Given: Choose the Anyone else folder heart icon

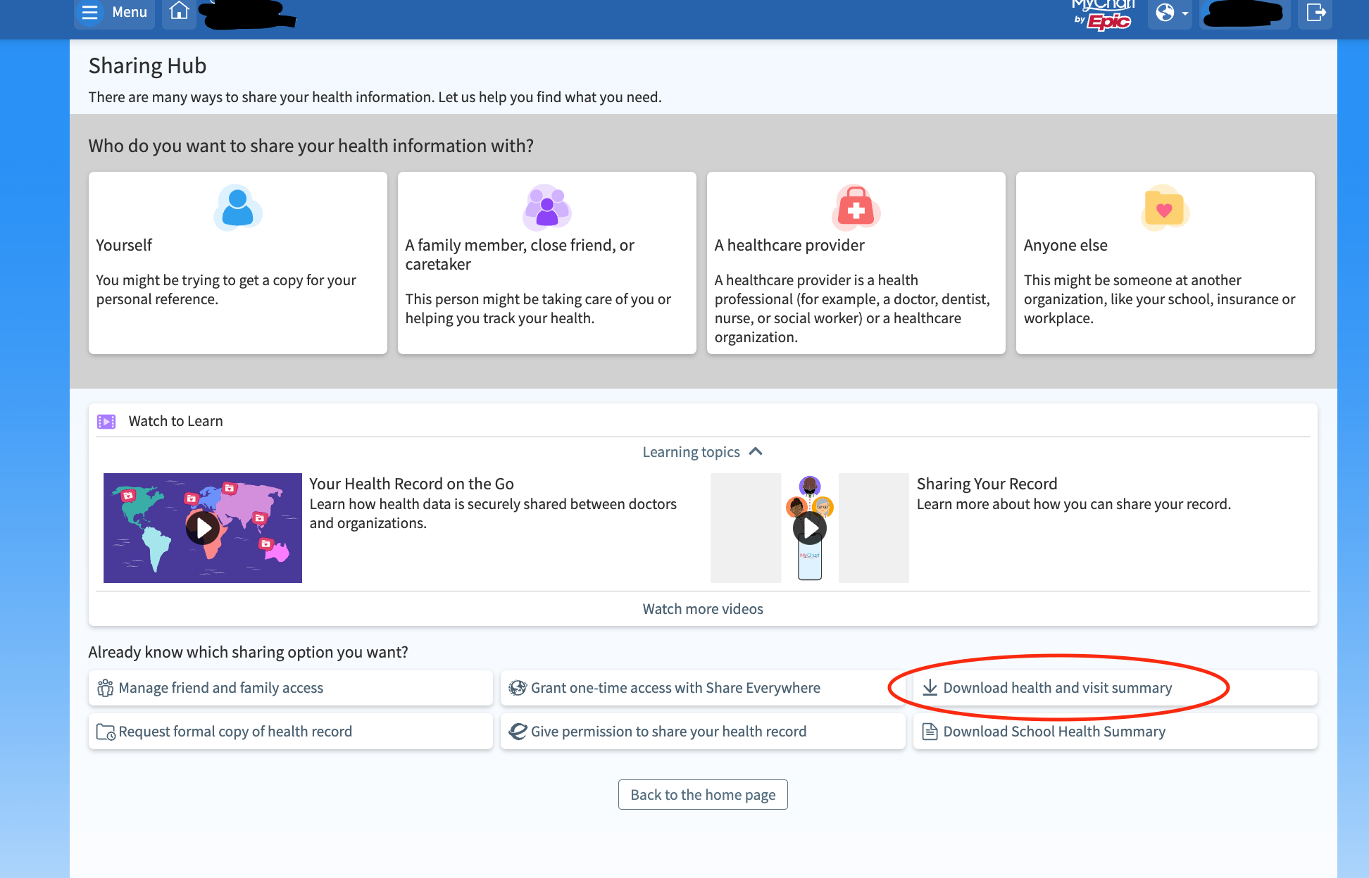Looking at the screenshot, I should [x=1164, y=208].
